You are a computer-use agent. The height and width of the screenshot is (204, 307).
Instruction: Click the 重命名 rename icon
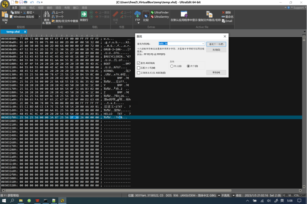click(x=223, y=17)
